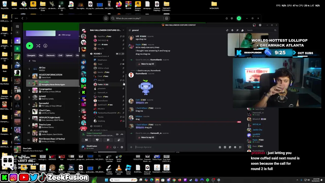Select the Upbeat filter chip
The height and width of the screenshot is (183, 325).
[69, 55]
